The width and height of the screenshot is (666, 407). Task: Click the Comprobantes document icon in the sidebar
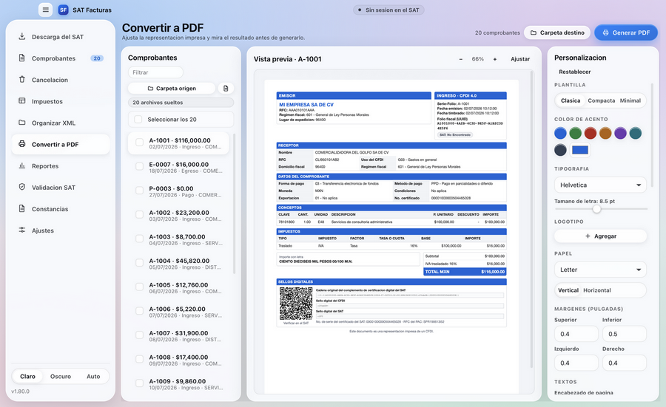point(21,58)
